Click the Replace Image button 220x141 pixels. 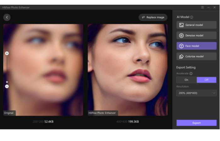click(153, 18)
